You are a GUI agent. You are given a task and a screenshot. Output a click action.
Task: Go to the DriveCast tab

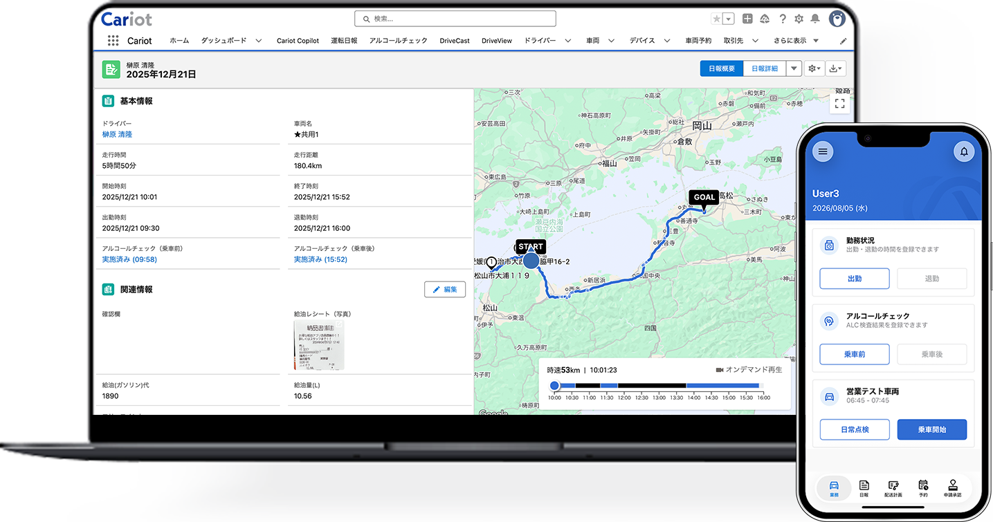[x=455, y=41]
